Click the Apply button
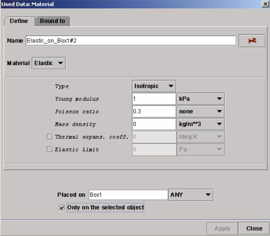Image resolution: width=270 pixels, height=236 pixels. (222, 229)
